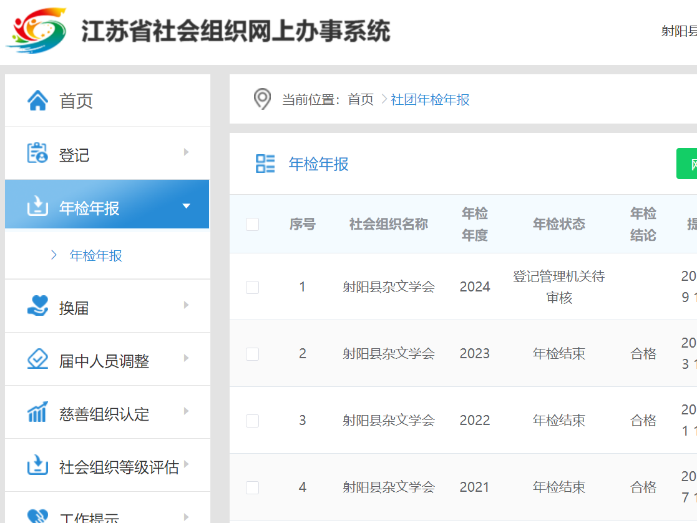Image resolution: width=697 pixels, height=523 pixels.
Task: Click the year 2024 cell
Action: click(475, 287)
